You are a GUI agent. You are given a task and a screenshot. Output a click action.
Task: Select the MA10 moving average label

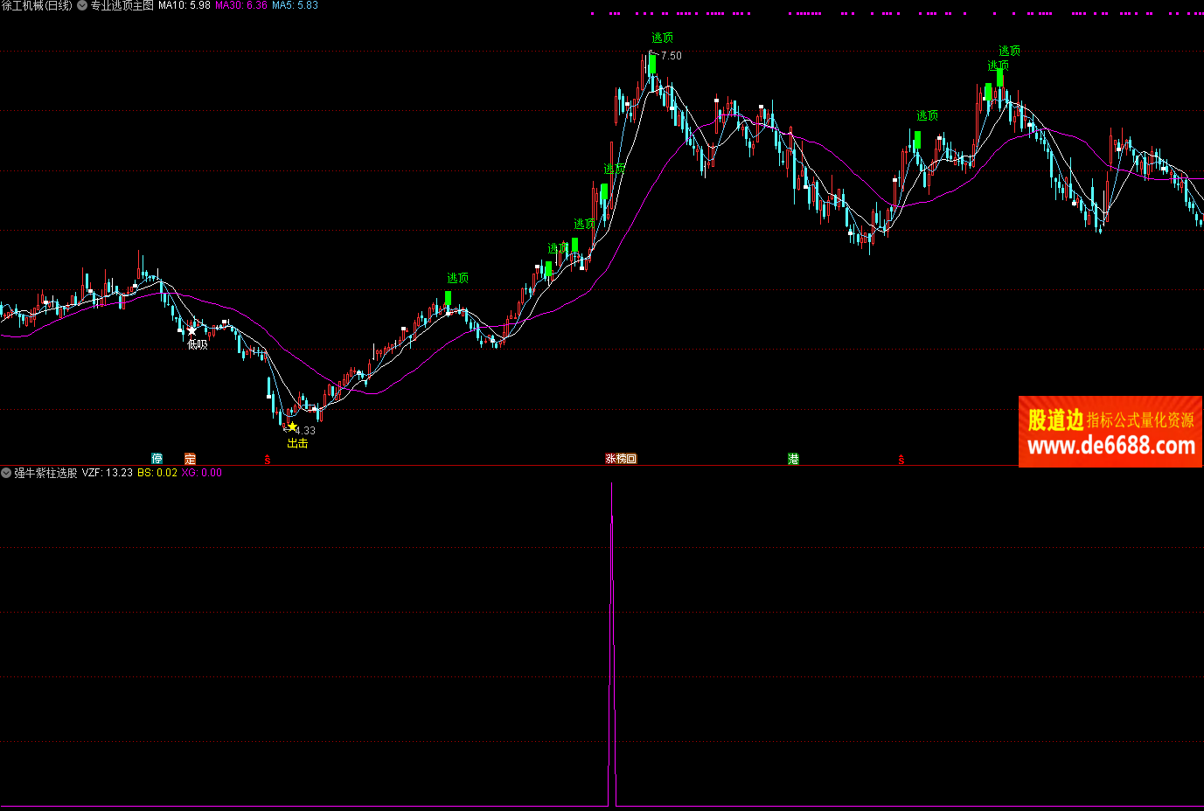point(184,5)
